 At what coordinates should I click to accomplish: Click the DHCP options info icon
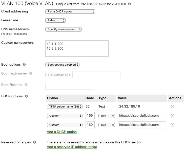26,96
